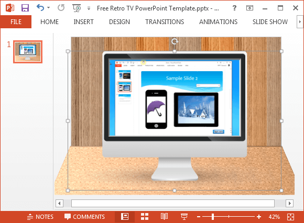The image size is (304, 223).
Task: Switch to Slide Sorter view icon
Action: tap(145, 217)
